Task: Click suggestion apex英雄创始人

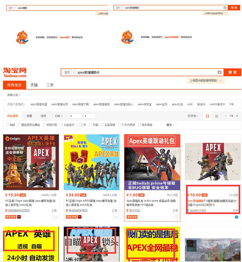Action: 124,104
